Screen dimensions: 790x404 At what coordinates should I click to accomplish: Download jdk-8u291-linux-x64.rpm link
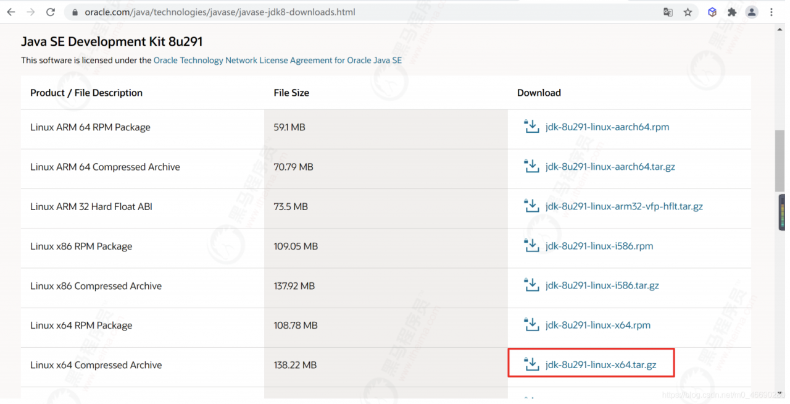598,325
